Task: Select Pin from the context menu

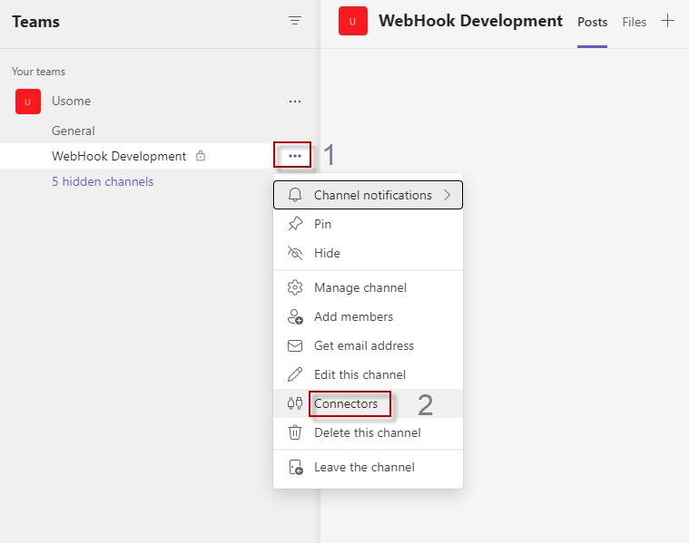Action: (368, 224)
